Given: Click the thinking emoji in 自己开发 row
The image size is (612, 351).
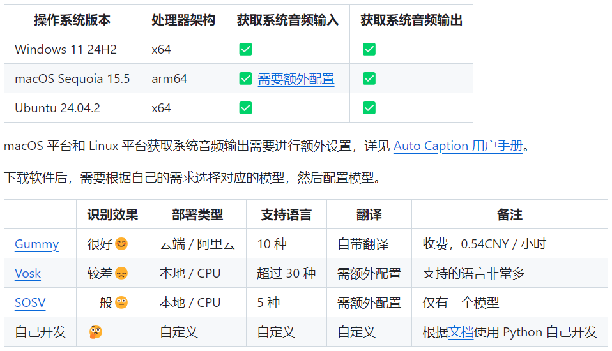Looking at the screenshot, I should (x=96, y=332).
